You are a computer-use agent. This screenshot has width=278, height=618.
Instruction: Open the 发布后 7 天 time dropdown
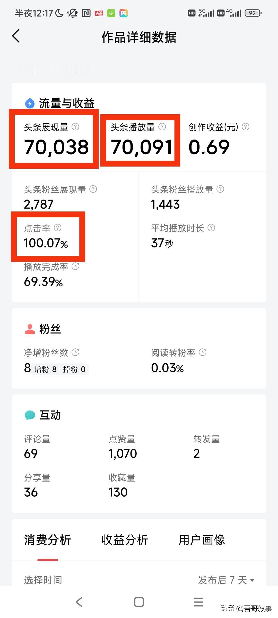coord(226,580)
